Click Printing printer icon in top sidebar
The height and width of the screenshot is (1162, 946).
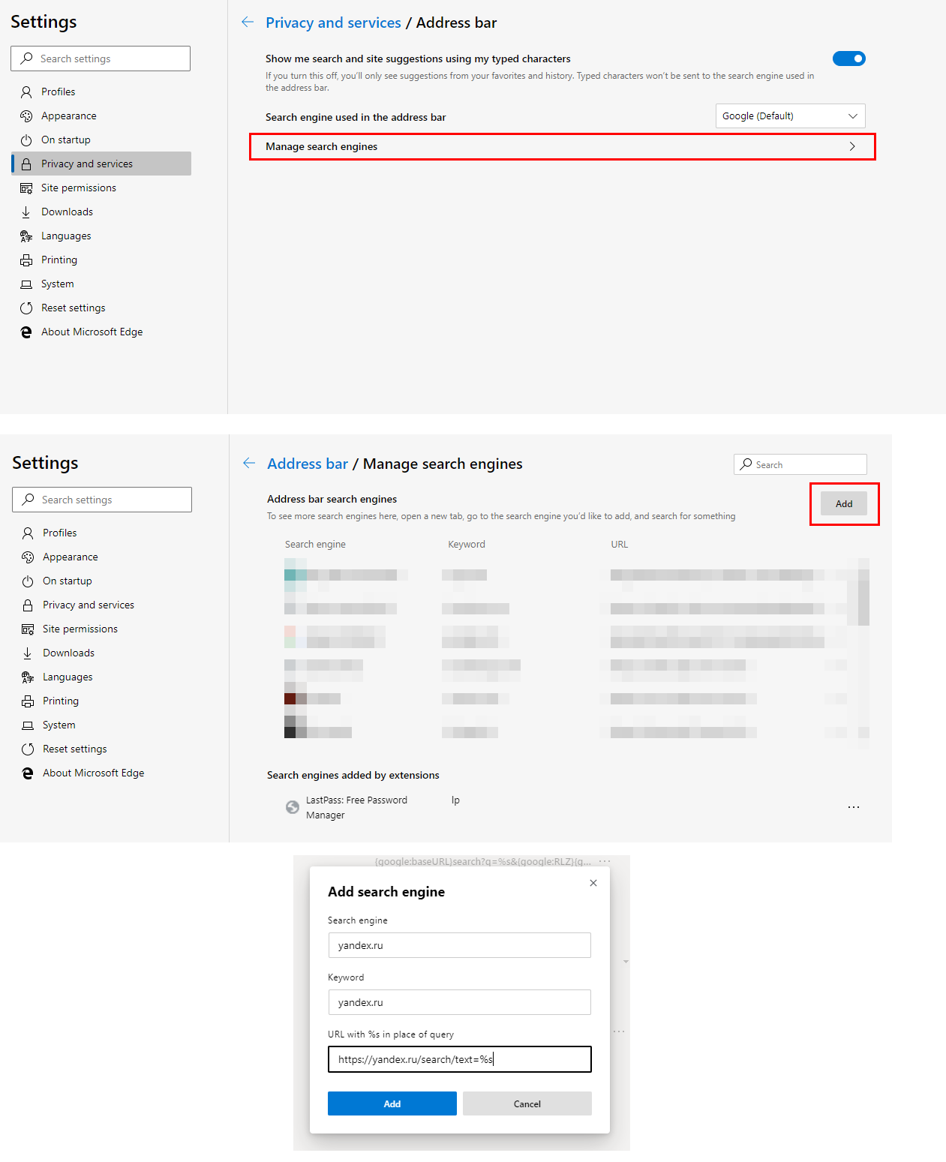[26, 260]
